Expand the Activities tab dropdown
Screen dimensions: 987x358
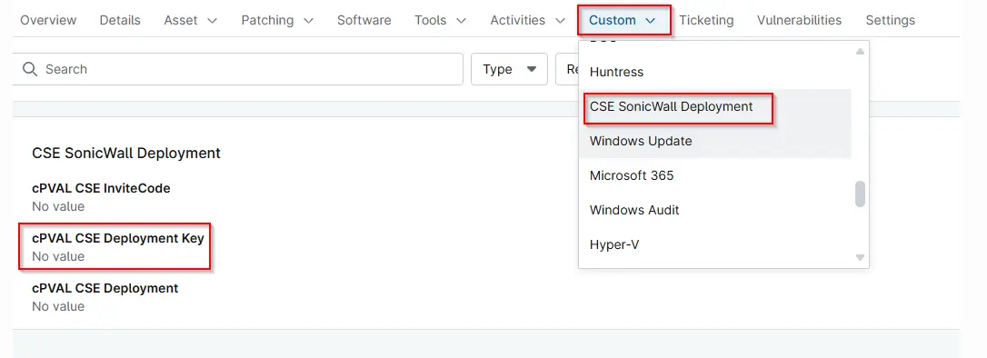pos(527,20)
